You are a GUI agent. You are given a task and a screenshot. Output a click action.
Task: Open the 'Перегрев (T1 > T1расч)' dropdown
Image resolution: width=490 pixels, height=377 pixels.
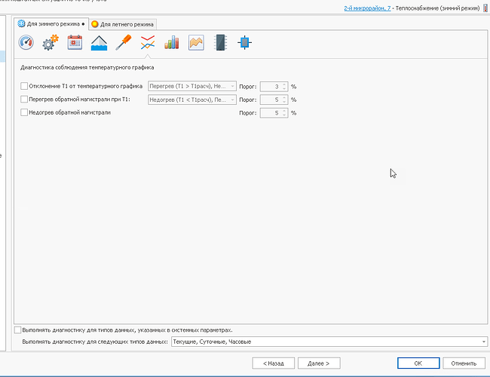tap(193, 86)
